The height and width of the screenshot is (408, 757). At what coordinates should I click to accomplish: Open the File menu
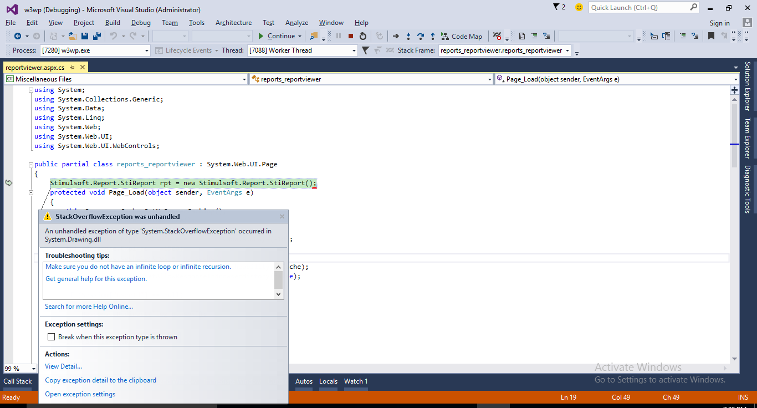pos(11,23)
